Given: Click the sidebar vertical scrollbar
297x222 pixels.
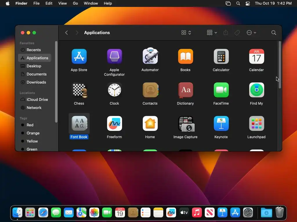Looking at the screenshot, I should pyautogui.click(x=56, y=82).
